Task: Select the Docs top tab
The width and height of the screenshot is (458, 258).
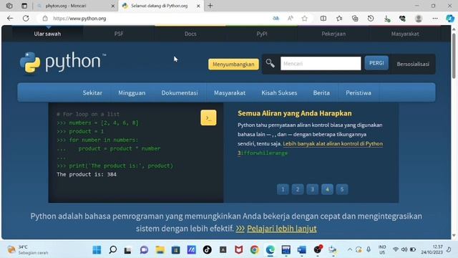Action: (x=190, y=34)
